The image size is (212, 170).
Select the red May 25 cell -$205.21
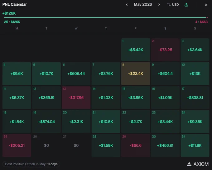pyautogui.click(x=17, y=145)
